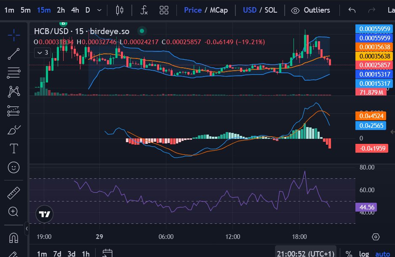Select the 5m timeframe
The width and height of the screenshot is (395, 257).
(25, 10)
